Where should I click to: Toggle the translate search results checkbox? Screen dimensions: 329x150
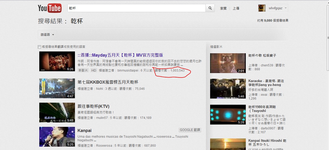[x=39, y=47]
